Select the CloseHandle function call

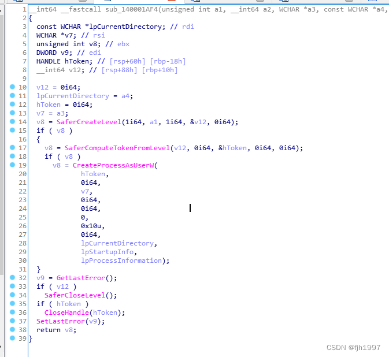click(x=66, y=313)
